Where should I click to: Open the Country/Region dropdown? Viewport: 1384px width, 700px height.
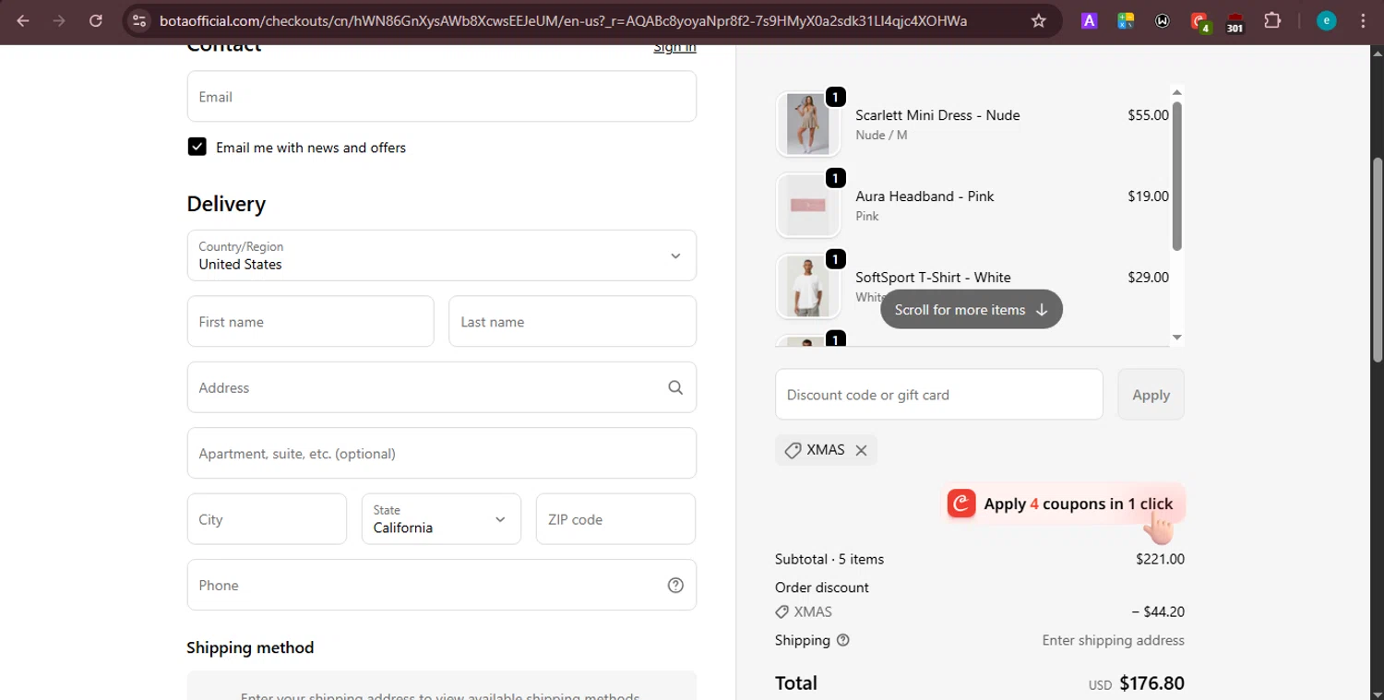[441, 255]
